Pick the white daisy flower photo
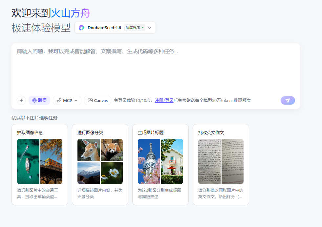The height and width of the screenshot is (227, 322). coord(112,173)
